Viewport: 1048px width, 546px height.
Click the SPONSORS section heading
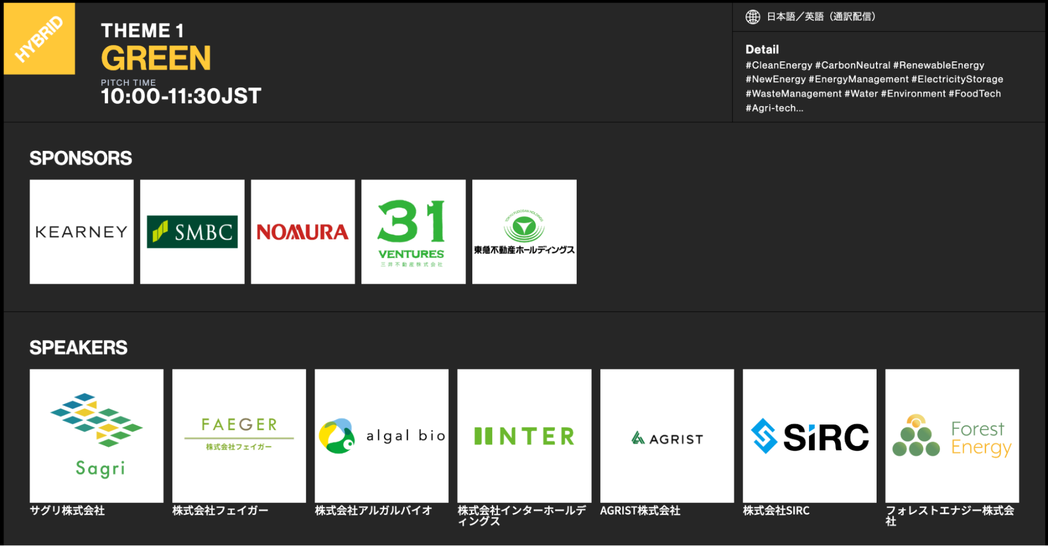coord(81,158)
